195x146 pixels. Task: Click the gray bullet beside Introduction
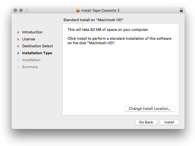click(18, 32)
